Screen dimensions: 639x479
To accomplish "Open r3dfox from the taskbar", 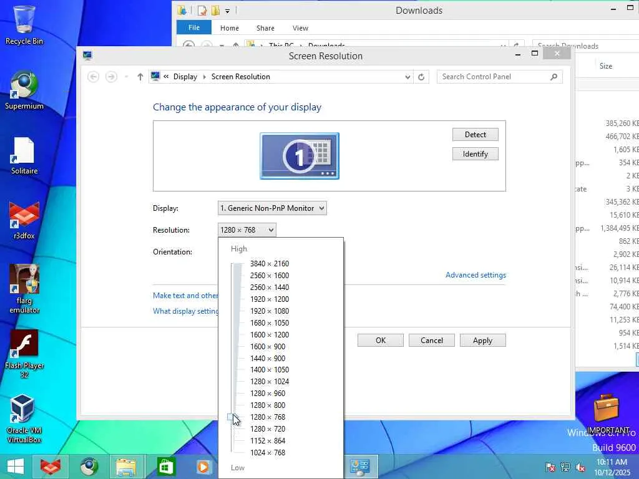I will coord(50,467).
